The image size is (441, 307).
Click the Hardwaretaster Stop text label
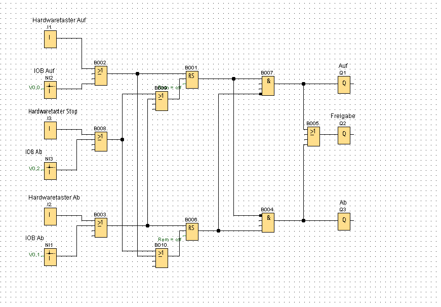53,111
